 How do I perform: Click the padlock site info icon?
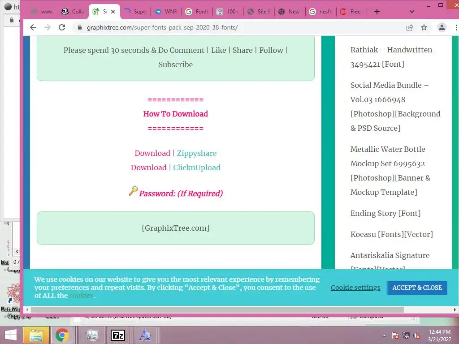point(80,27)
